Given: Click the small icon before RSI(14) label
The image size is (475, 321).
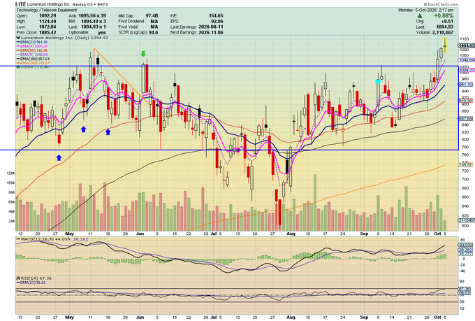Looking at the screenshot, I should tap(18, 278).
